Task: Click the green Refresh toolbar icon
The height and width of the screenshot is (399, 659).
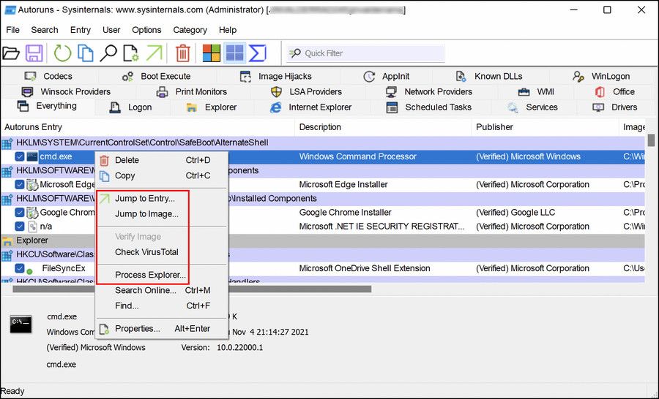Action: click(x=63, y=53)
